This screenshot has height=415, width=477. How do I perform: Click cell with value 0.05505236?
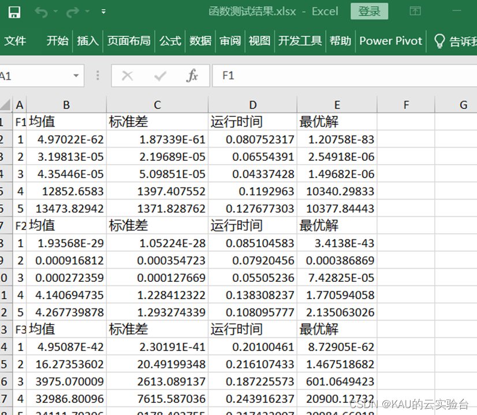253,277
